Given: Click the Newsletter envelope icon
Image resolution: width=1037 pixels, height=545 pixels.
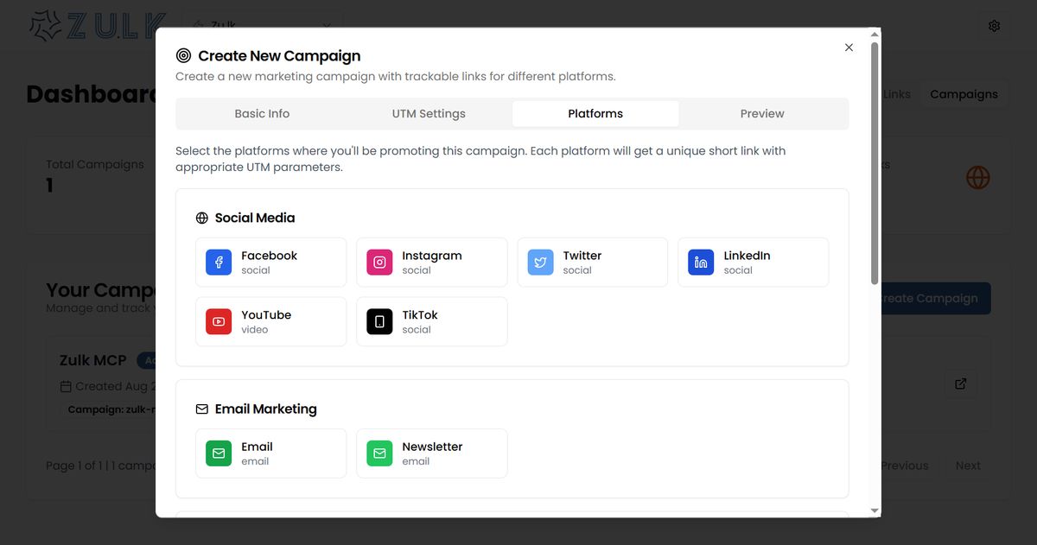Looking at the screenshot, I should coord(379,453).
